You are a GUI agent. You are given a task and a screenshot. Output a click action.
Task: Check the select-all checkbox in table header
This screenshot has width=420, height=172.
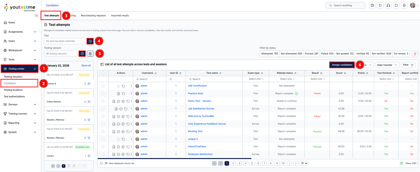[103, 73]
